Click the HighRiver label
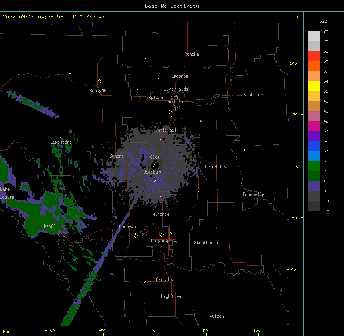This screenshot has width=344, height=336. tap(172, 296)
